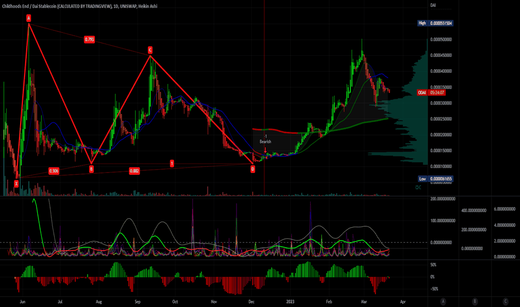Viewport: 520px width, 307px height.
Task: Click the 0.906 ratio label
Action: coord(54,171)
